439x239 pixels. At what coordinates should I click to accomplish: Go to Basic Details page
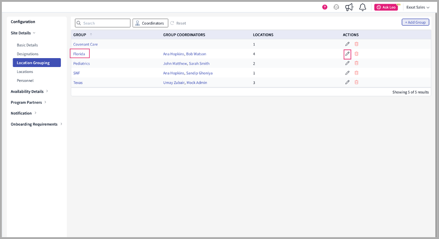(27, 45)
